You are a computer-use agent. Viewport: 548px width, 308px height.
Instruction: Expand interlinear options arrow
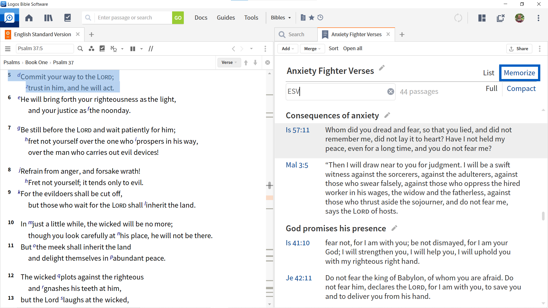pyautogui.click(x=122, y=49)
